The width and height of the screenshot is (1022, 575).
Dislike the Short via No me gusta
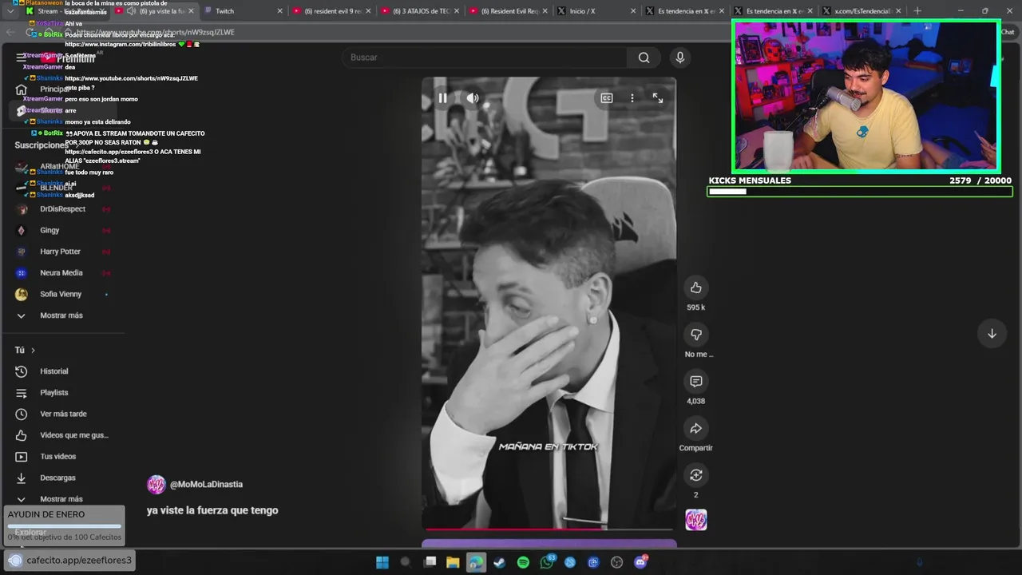point(696,335)
